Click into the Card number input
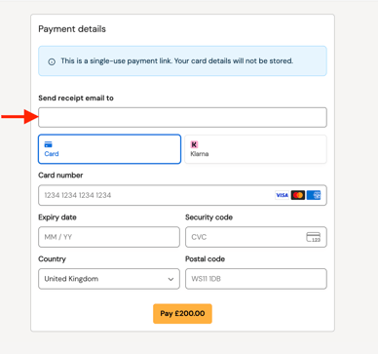Viewport: 378px width, 354px height. [x=182, y=195]
